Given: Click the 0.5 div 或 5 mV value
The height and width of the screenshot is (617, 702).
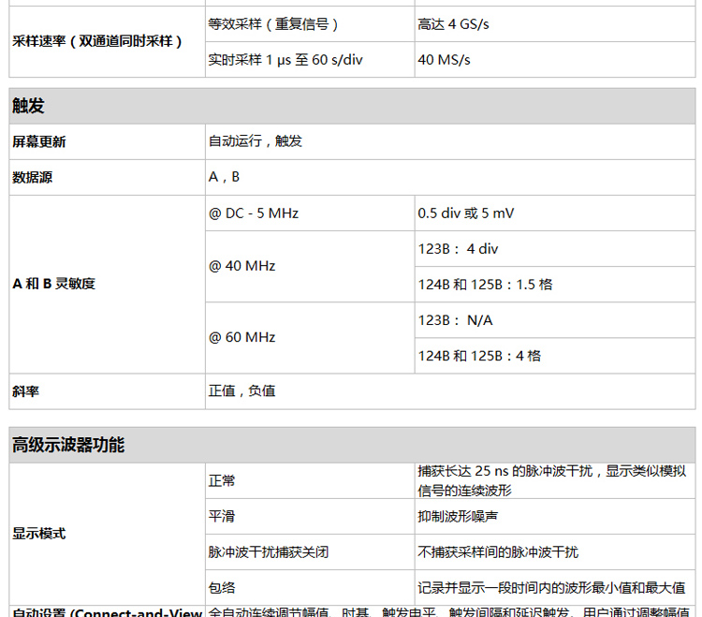Looking at the screenshot, I should point(466,213).
